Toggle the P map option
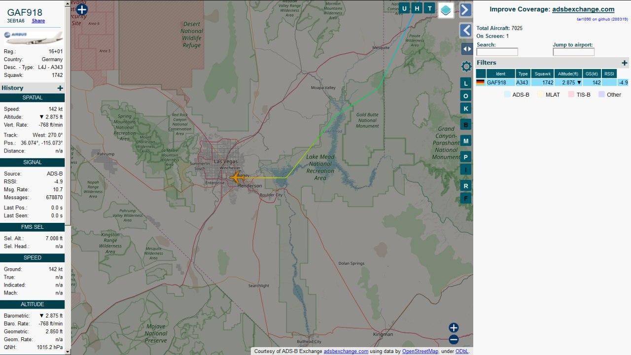This screenshot has width=631, height=355. [x=466, y=157]
